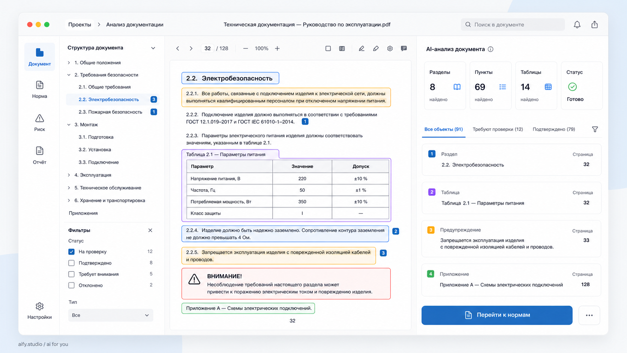Click Анализ документации breadcrumb
Image resolution: width=627 pixels, height=353 pixels.
(135, 24)
